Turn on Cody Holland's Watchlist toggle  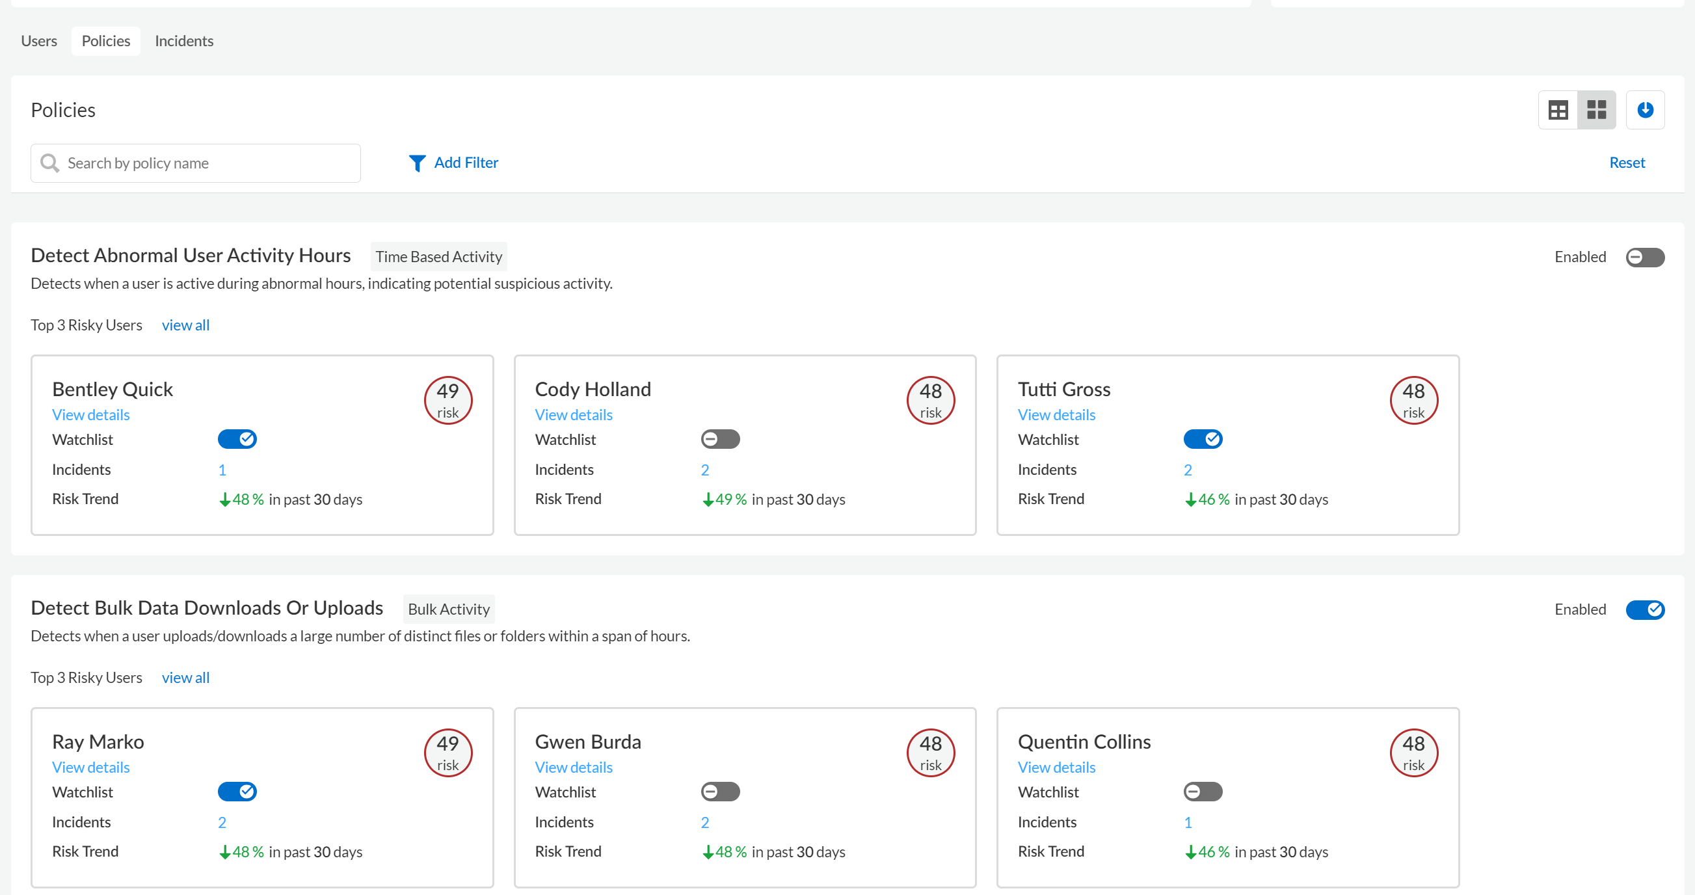[720, 439]
